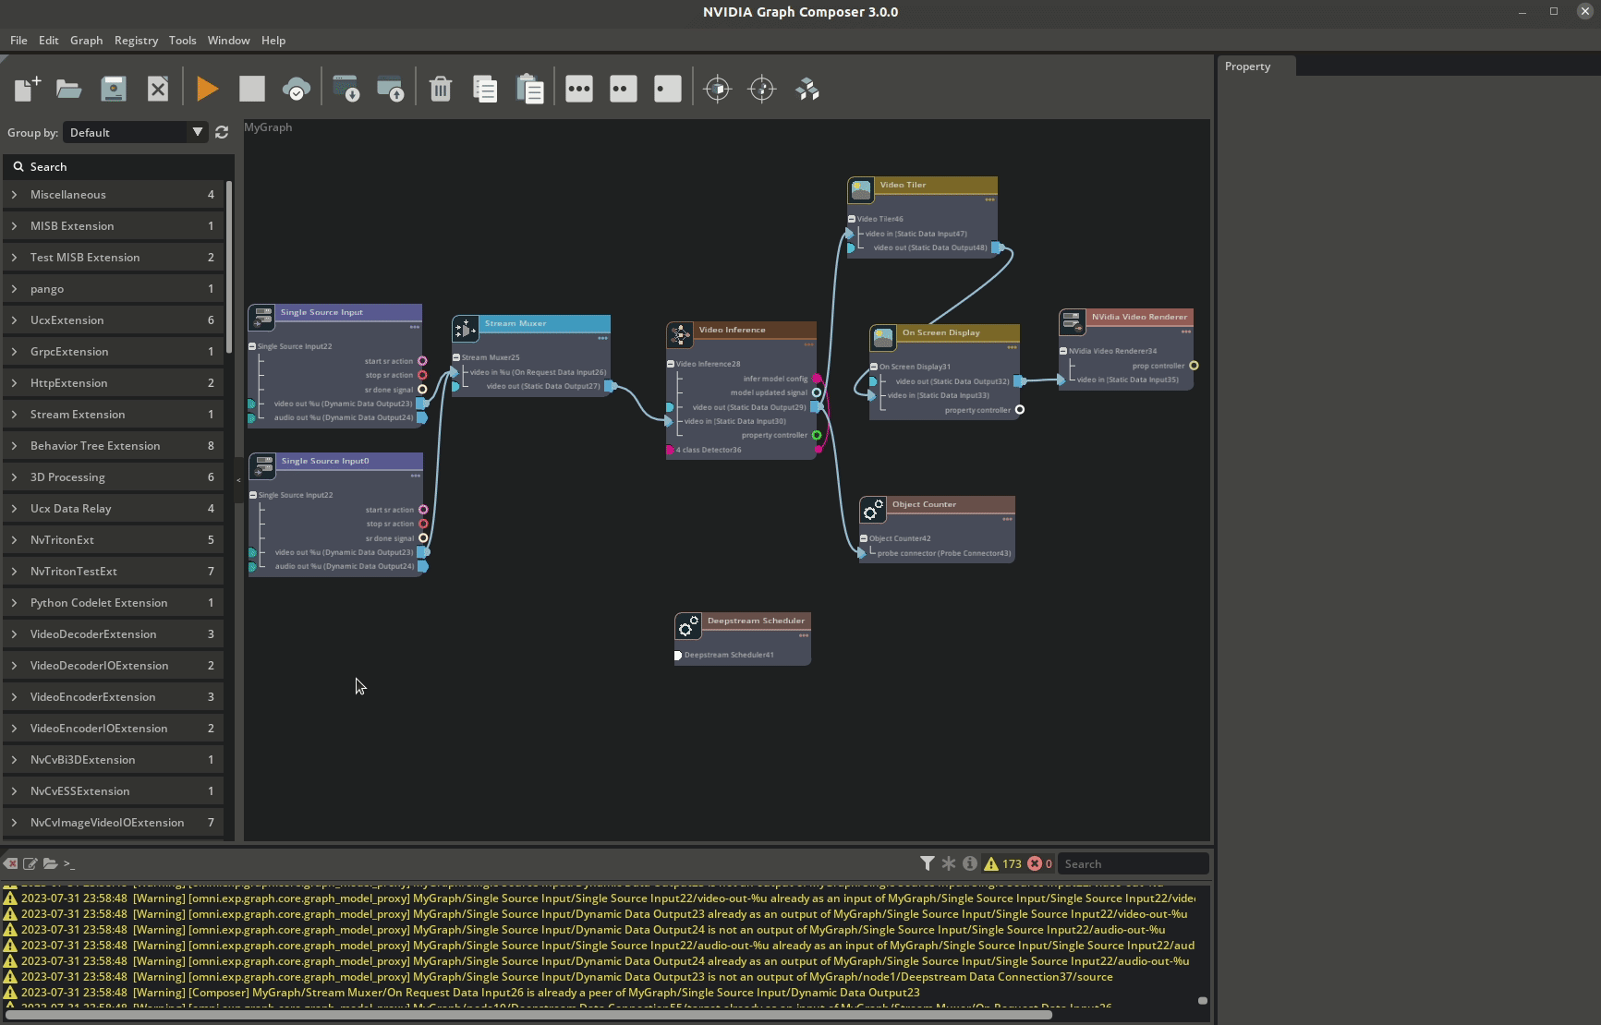Image resolution: width=1601 pixels, height=1025 pixels.
Task: Open log folder icon in console bar
Action: [x=50, y=863]
